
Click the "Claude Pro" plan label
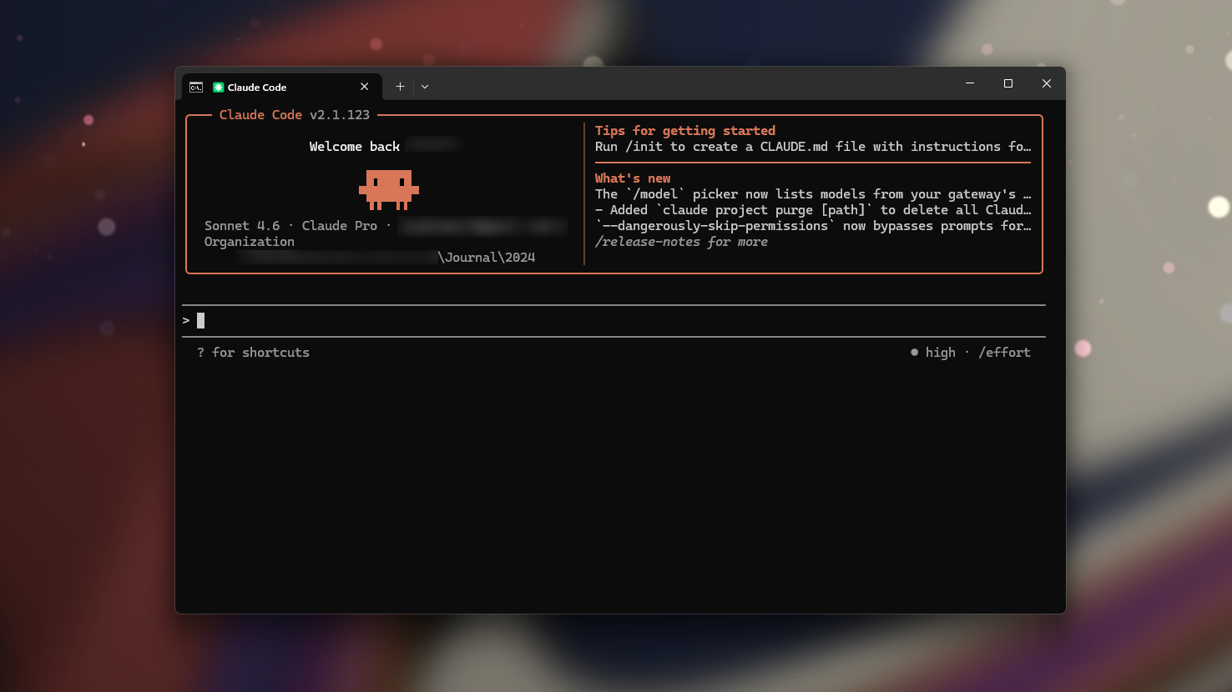click(x=340, y=226)
